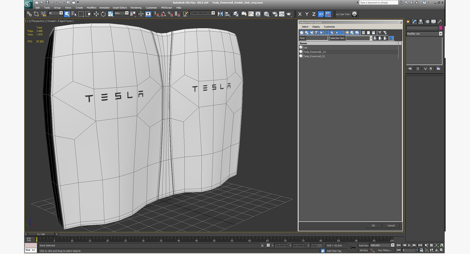Open the Align tool
This screenshot has width=470, height=254.
tap(227, 14)
